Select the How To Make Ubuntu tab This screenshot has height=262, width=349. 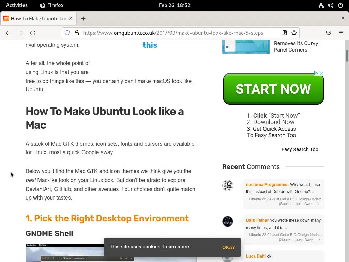[x=38, y=19]
